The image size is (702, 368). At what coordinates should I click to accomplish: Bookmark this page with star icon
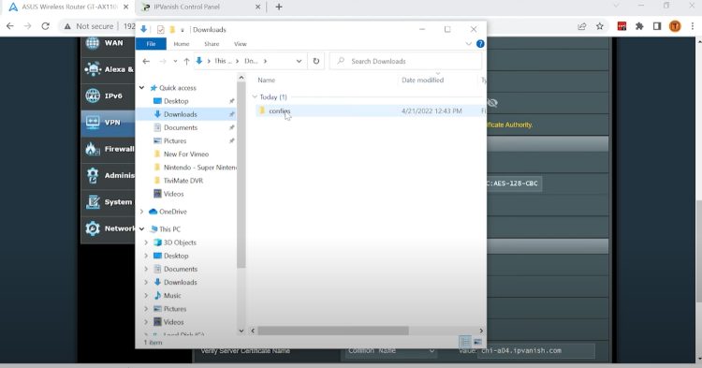pyautogui.click(x=600, y=26)
